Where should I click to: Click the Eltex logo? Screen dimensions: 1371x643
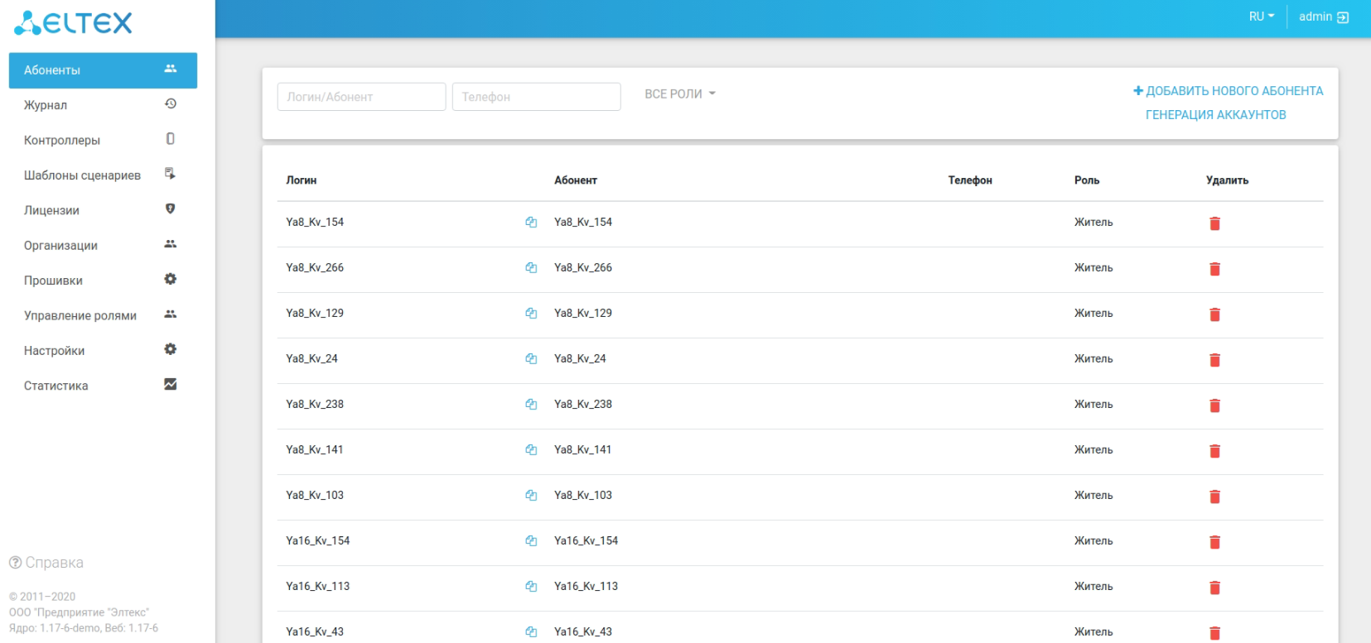pos(73,23)
